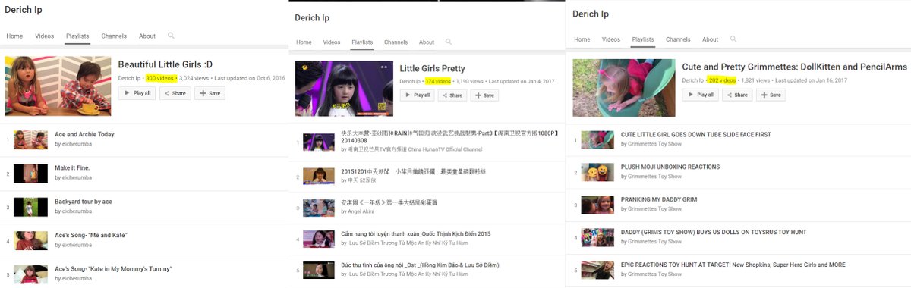
Task: Open eicherumba channel under Ace and Archie Today
Action: (x=73, y=143)
